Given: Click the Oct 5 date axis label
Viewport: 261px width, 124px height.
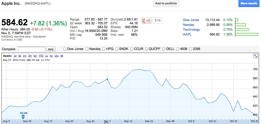Looking at the screenshot, I should tap(191, 121).
